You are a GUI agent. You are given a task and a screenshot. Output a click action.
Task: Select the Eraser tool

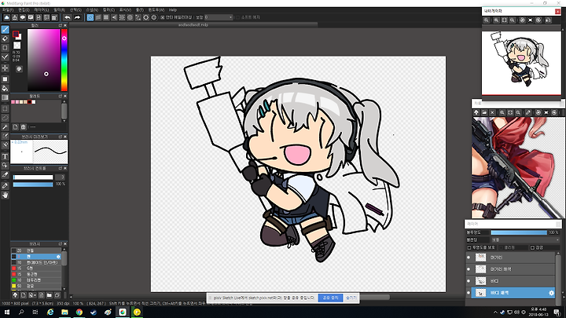(x=5, y=38)
